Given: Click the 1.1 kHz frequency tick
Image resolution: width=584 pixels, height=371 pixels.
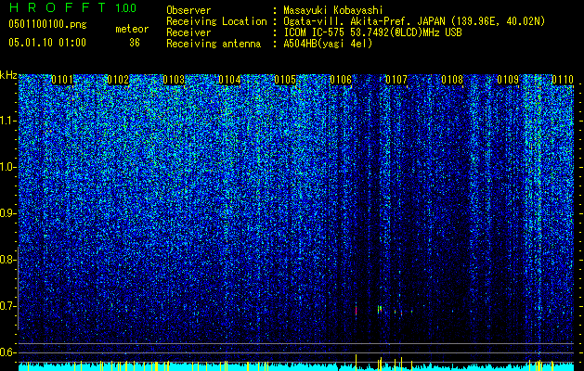Looking at the screenshot, I should [7, 121].
